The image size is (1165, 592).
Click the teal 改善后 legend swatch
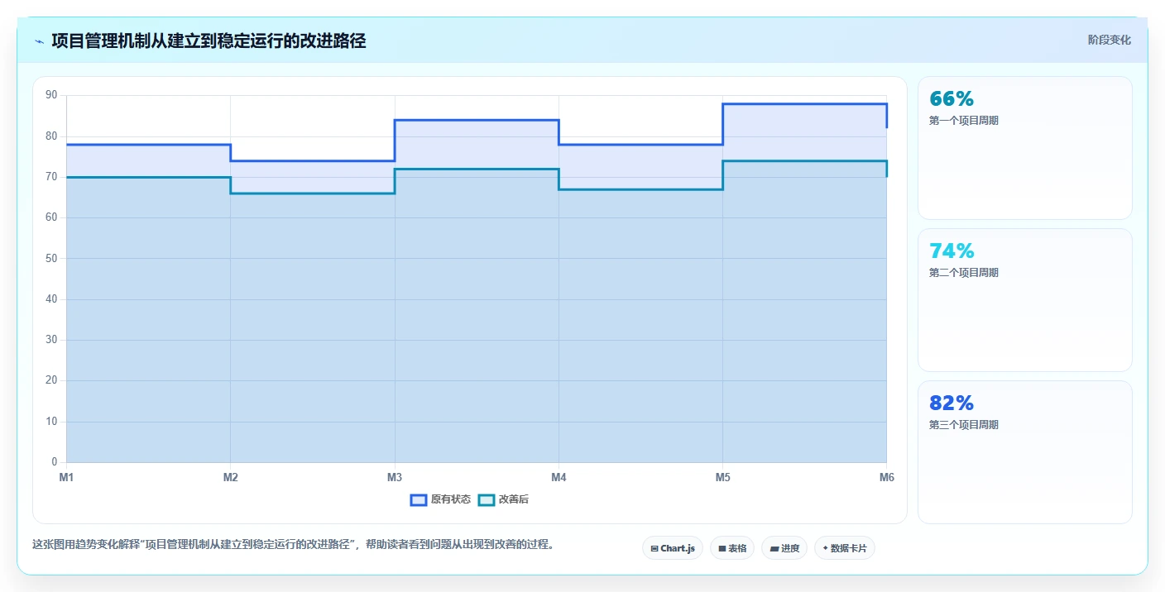487,499
